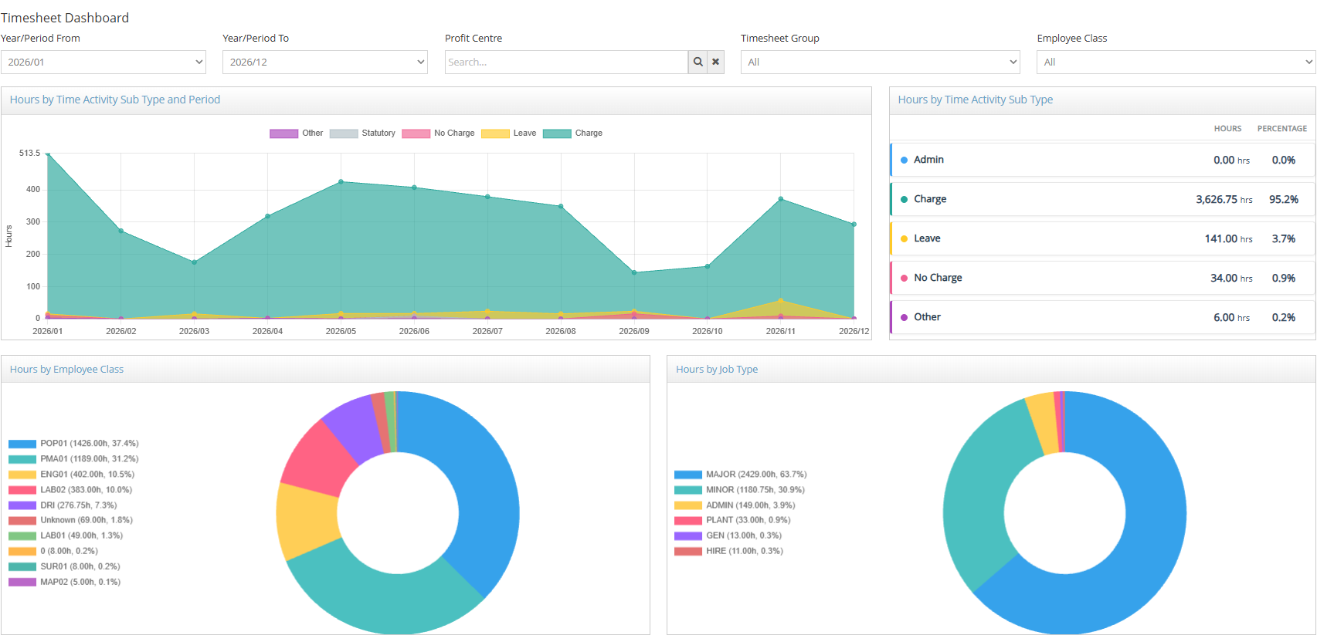Toggle POP01 legend entry in employee class chart
The height and width of the screenshot is (642, 1317).
[73, 444]
